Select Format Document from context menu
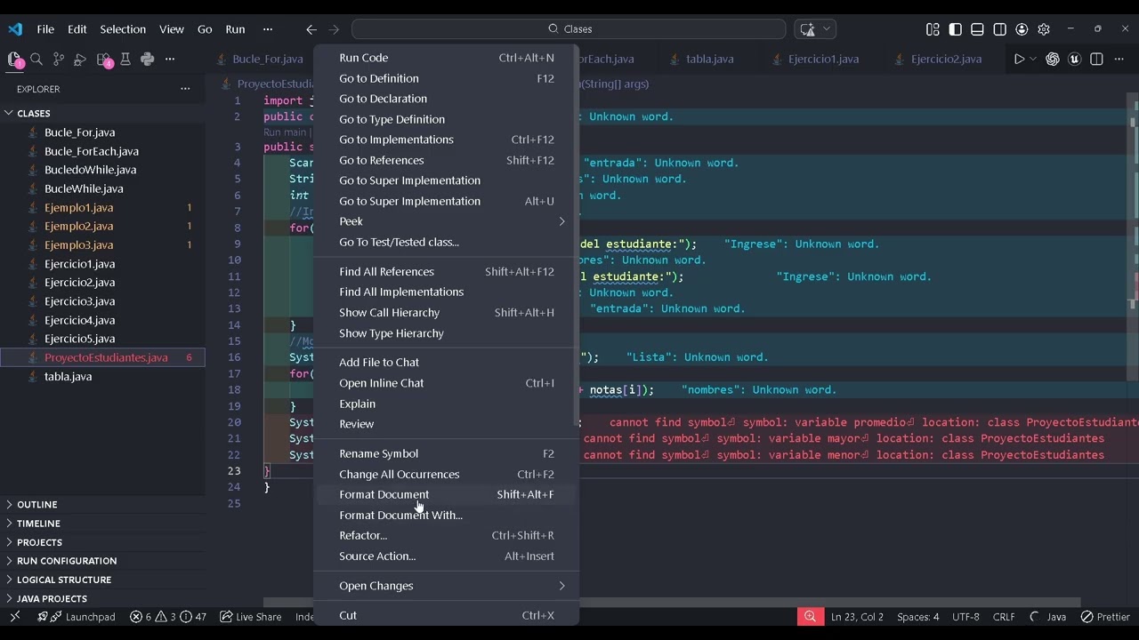1139x640 pixels. [446, 494]
